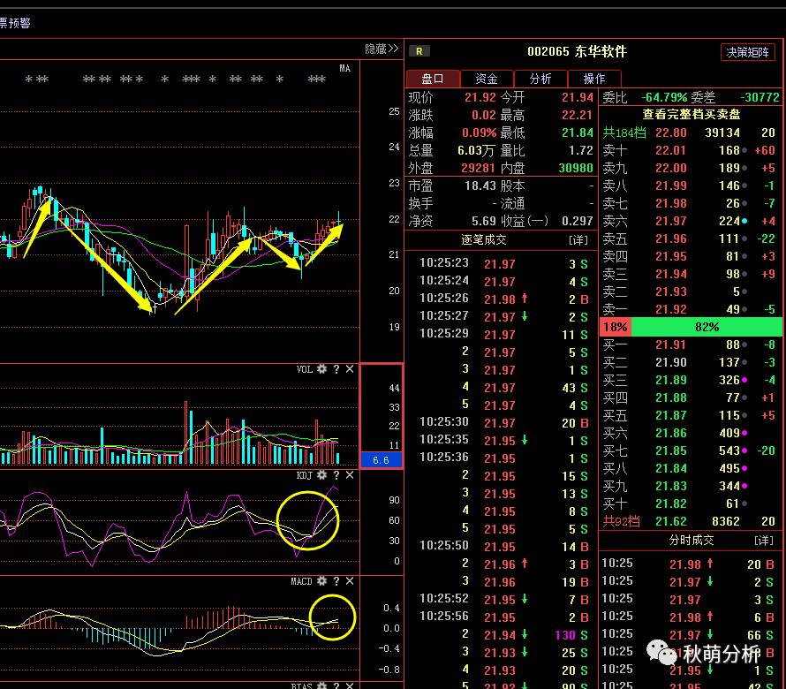Close the KDJ indicator panel
This screenshot has height=689, width=786.
coord(350,475)
